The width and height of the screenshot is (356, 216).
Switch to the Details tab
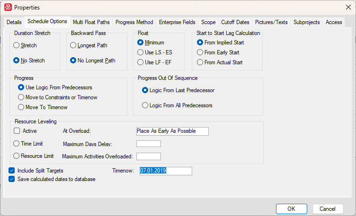[14, 22]
